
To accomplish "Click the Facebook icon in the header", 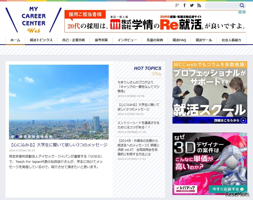I will point(184,5).
